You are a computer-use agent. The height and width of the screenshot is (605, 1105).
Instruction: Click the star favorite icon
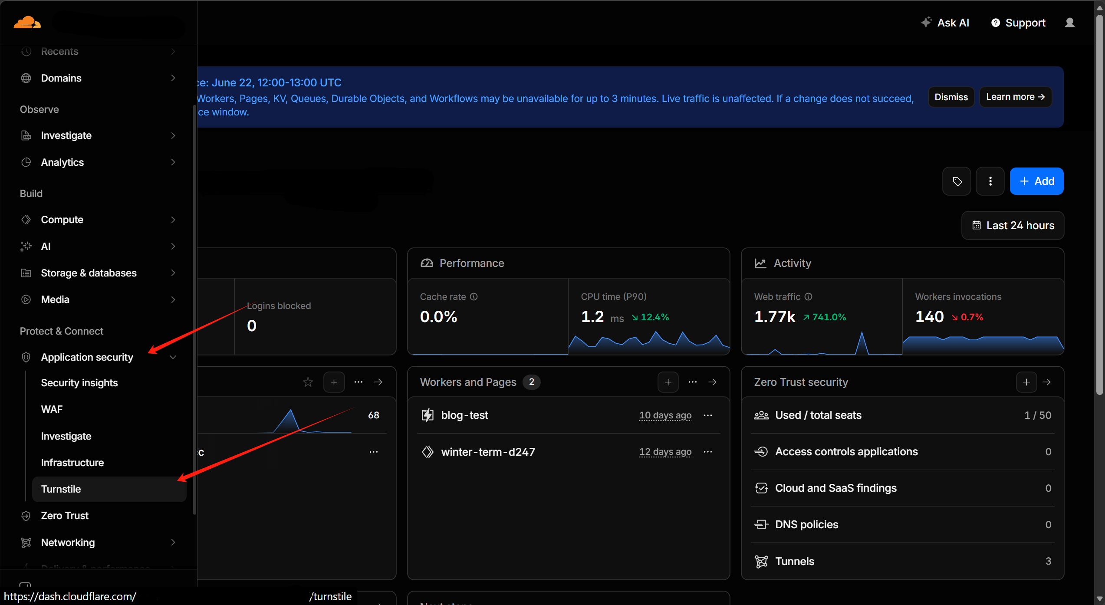308,382
